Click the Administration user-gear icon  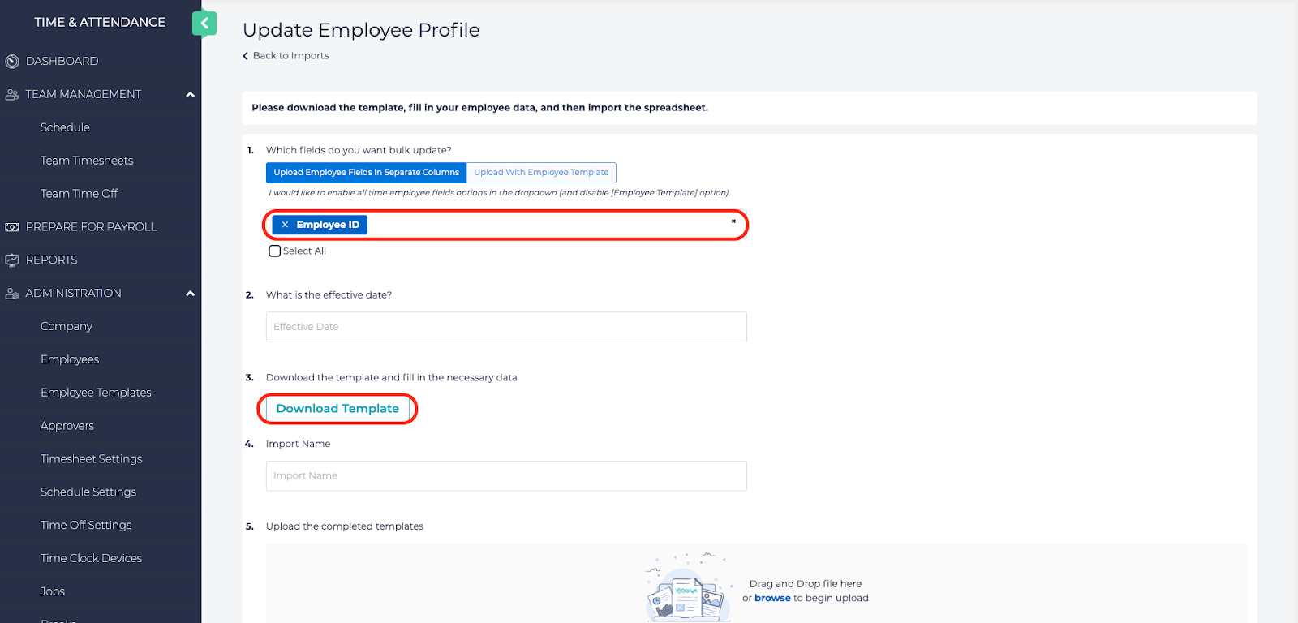click(12, 294)
